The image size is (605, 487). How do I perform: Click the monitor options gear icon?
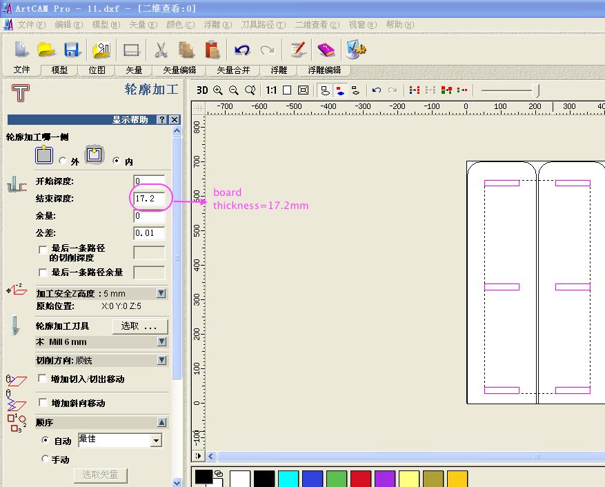click(x=356, y=49)
